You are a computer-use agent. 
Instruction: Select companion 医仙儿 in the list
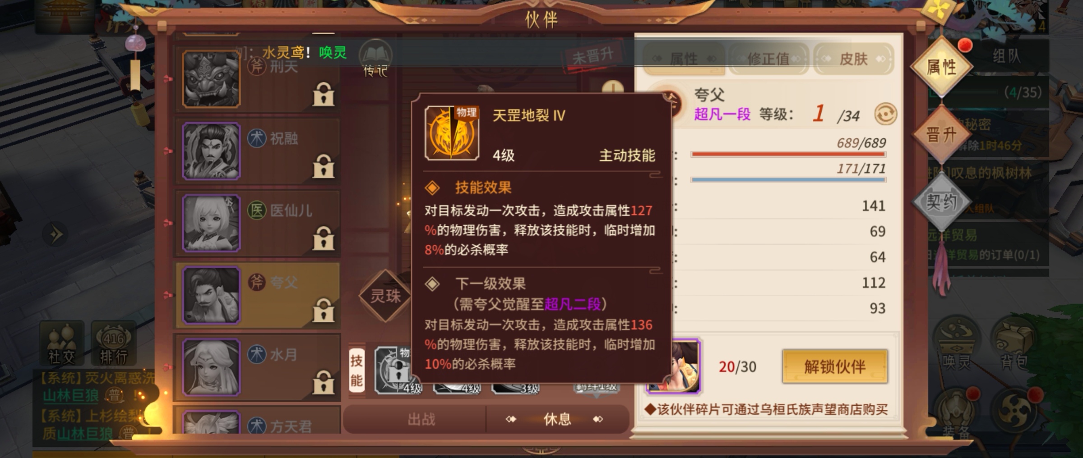pyautogui.click(x=257, y=223)
